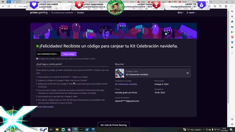Image resolution: width=235 pixels, height=132 pixels.
Task: Go back with the browser back arrow
Action: (x=3, y=6)
